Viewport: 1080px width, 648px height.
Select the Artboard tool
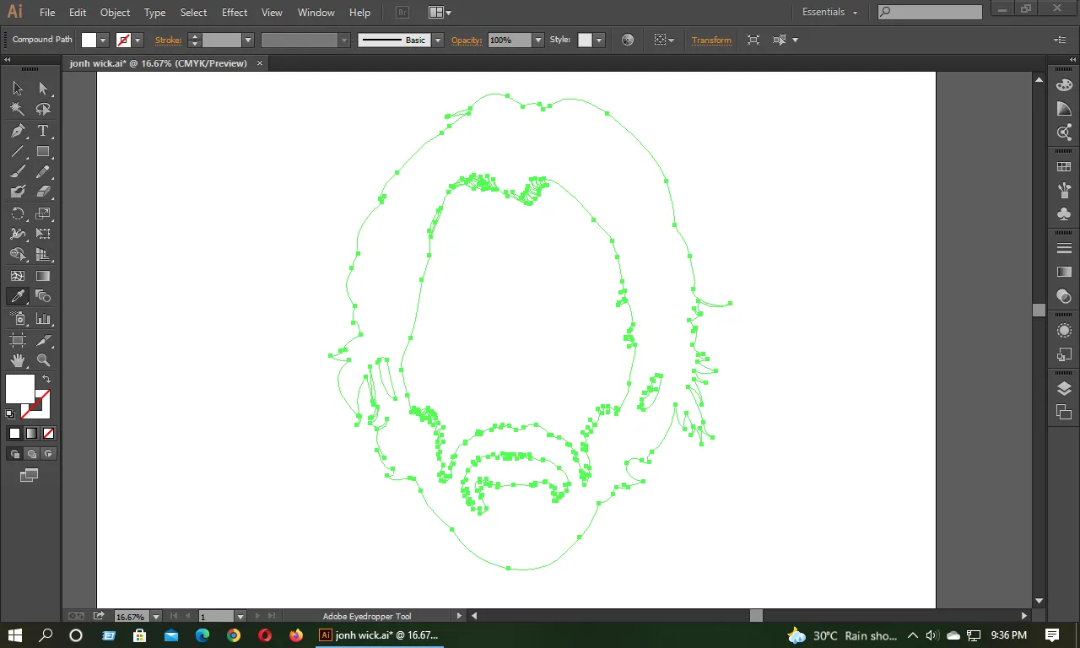click(18, 340)
